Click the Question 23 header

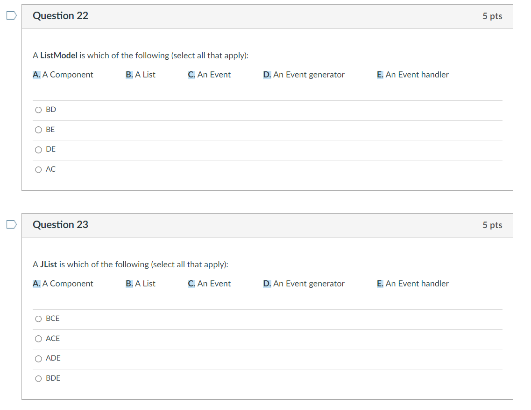61,224
